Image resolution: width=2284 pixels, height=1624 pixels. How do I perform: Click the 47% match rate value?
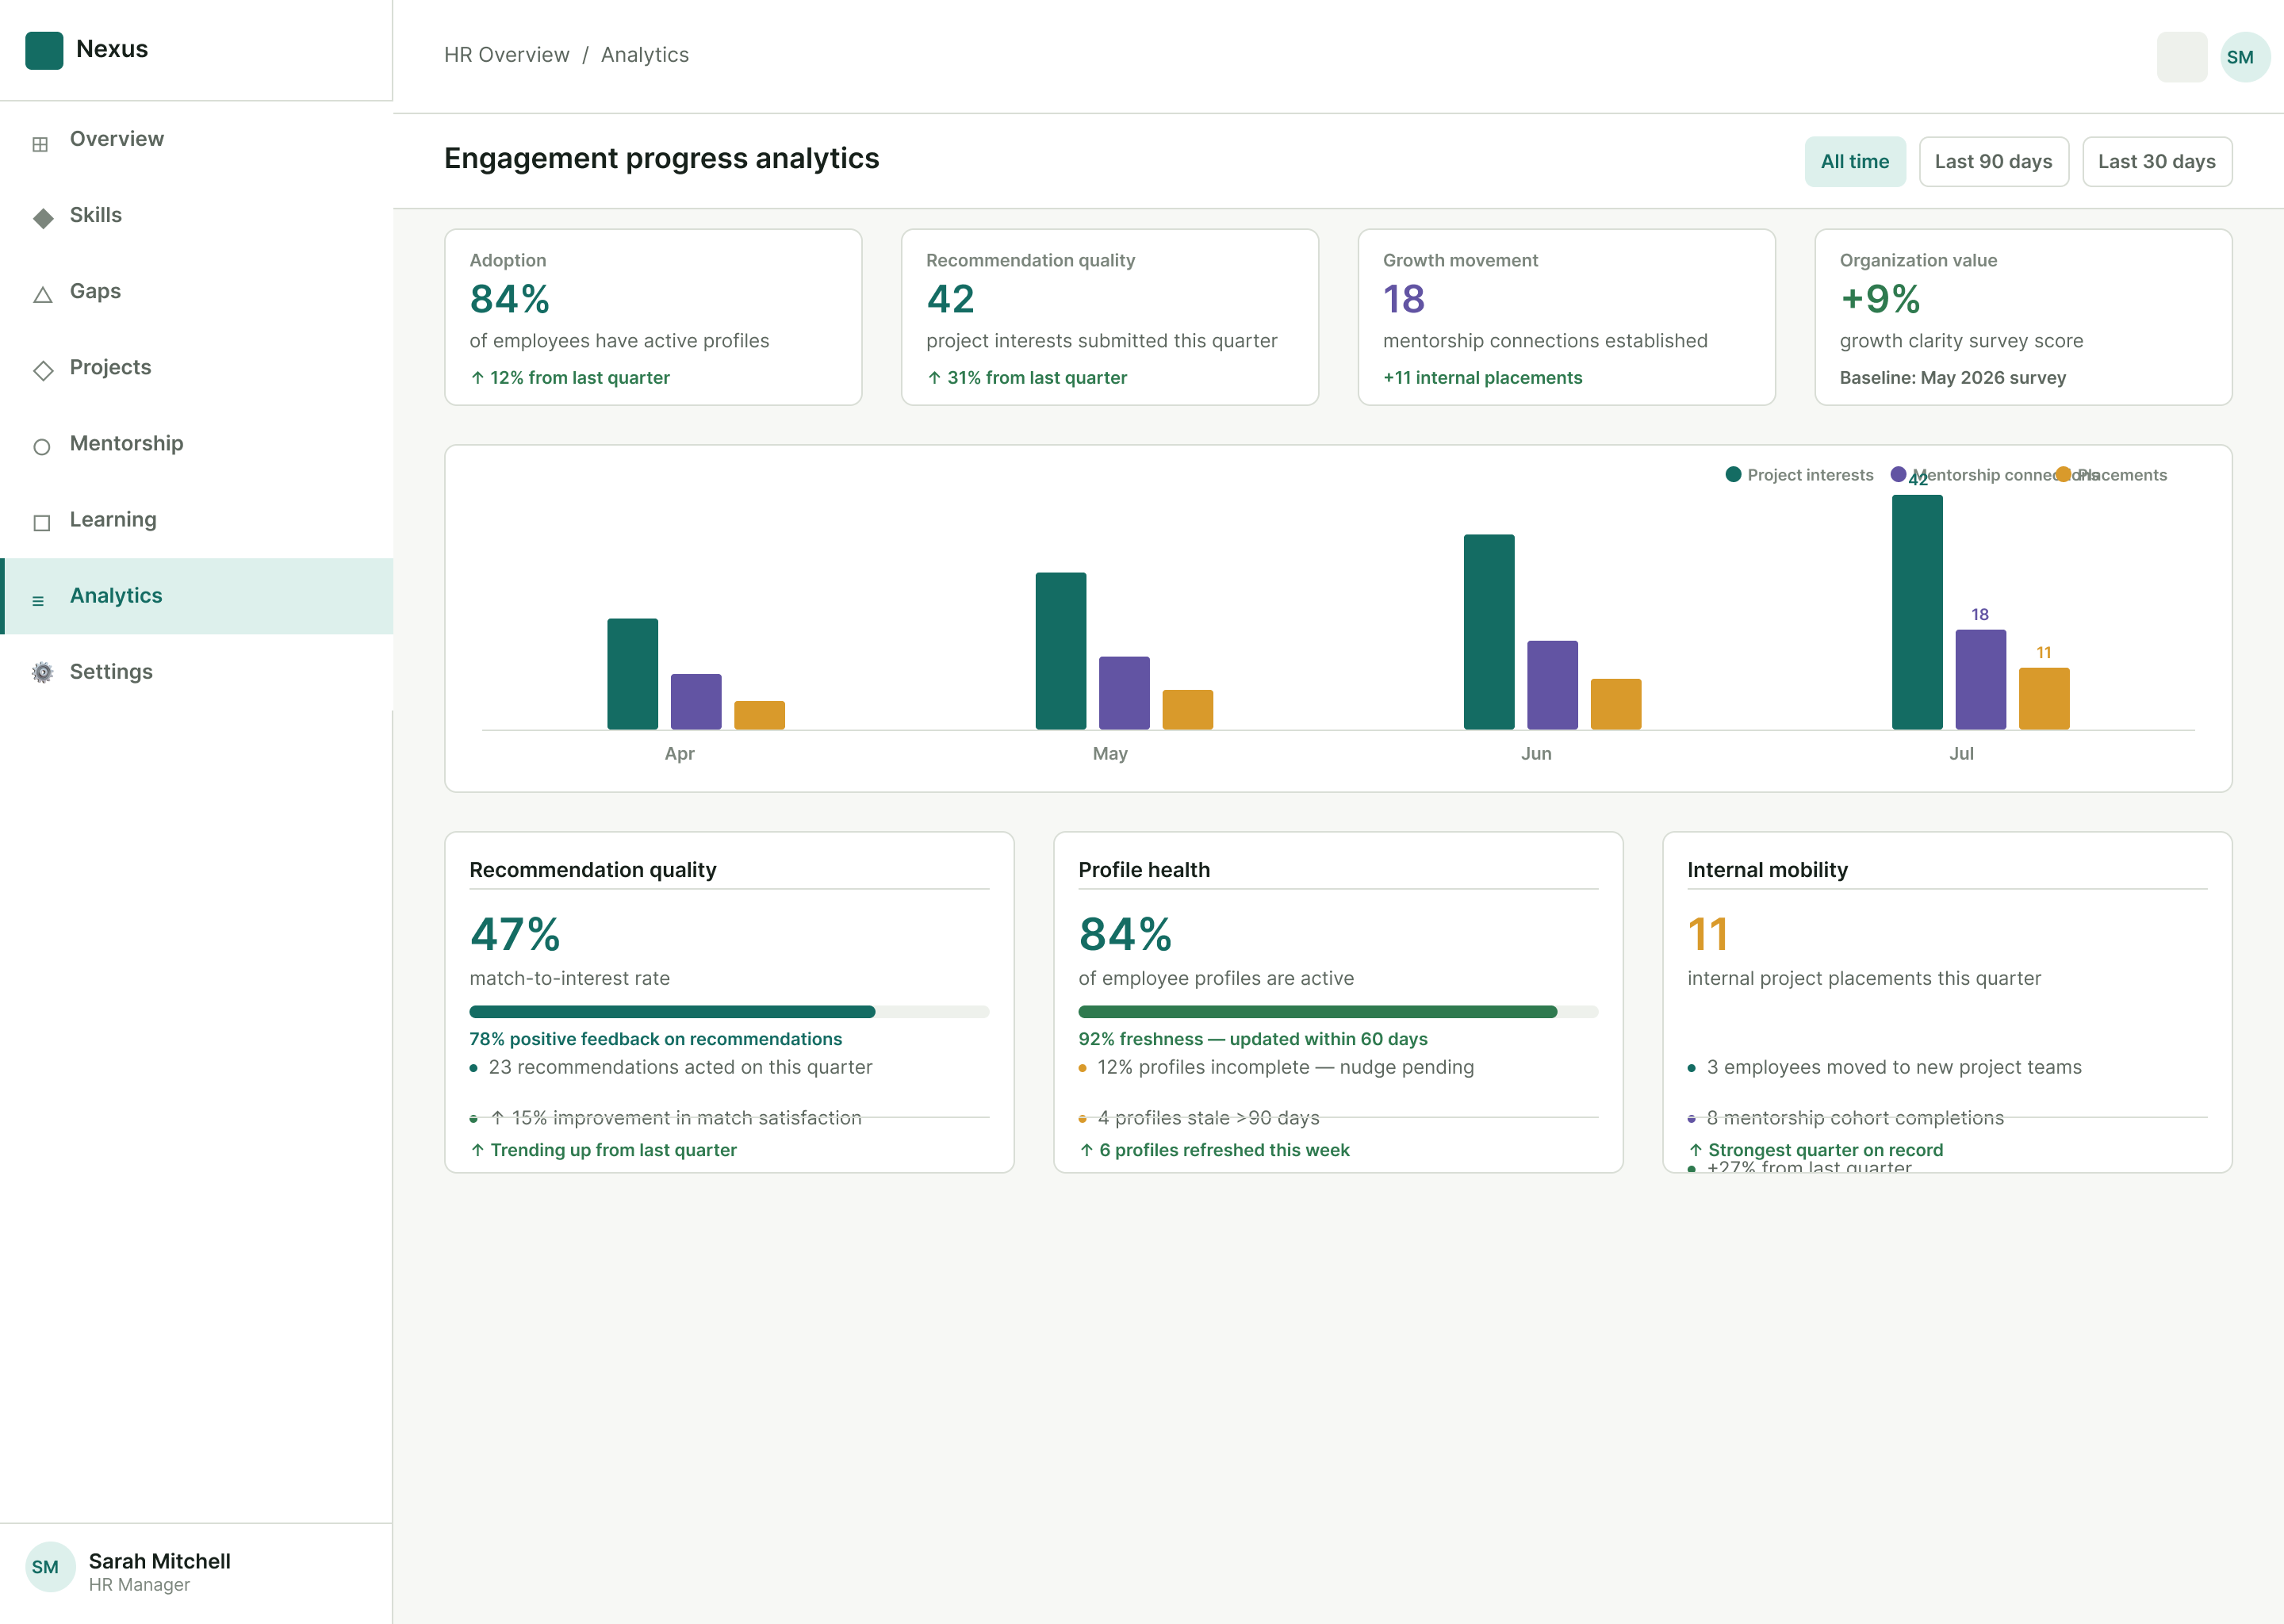(515, 934)
